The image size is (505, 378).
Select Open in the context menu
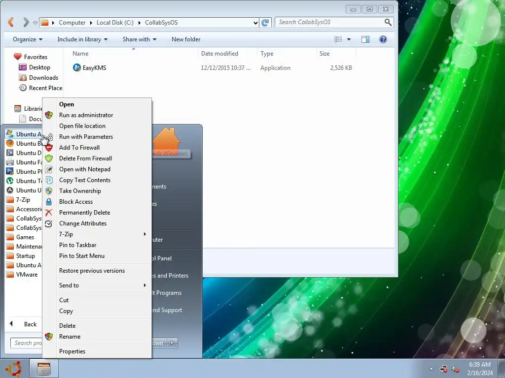point(67,104)
